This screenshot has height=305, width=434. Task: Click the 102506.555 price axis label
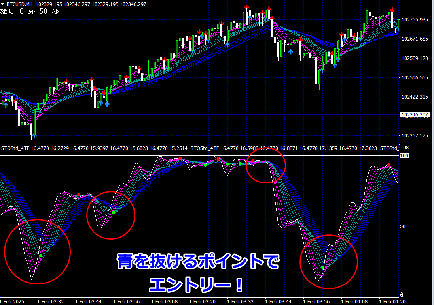tap(415, 78)
